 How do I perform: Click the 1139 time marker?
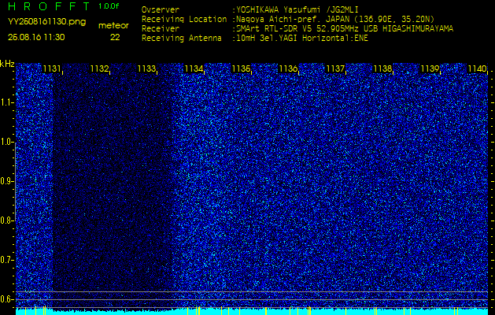[430, 69]
